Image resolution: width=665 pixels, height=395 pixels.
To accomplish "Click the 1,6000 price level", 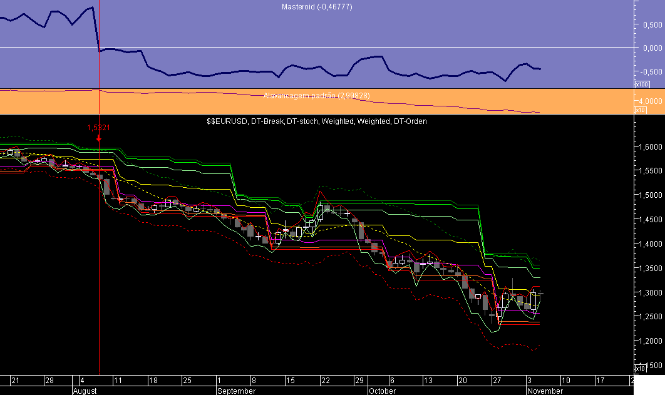I will pyautogui.click(x=651, y=147).
